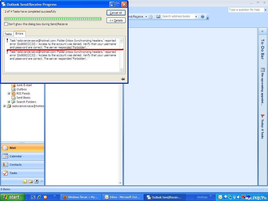Click the Desktop toolbar label on taskbar

point(202,197)
